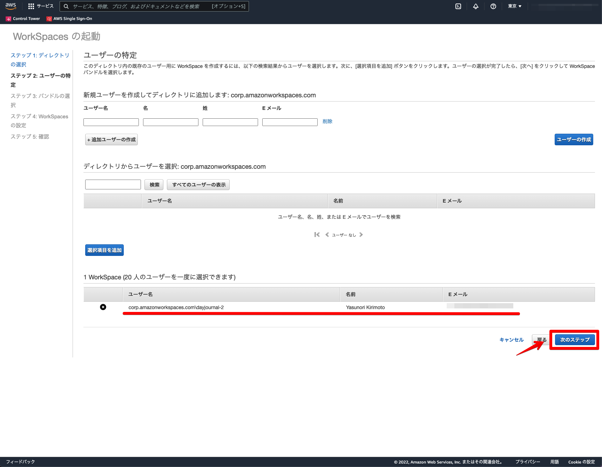Click the 名 (first name) input field
The image size is (602, 467).
[x=171, y=122]
